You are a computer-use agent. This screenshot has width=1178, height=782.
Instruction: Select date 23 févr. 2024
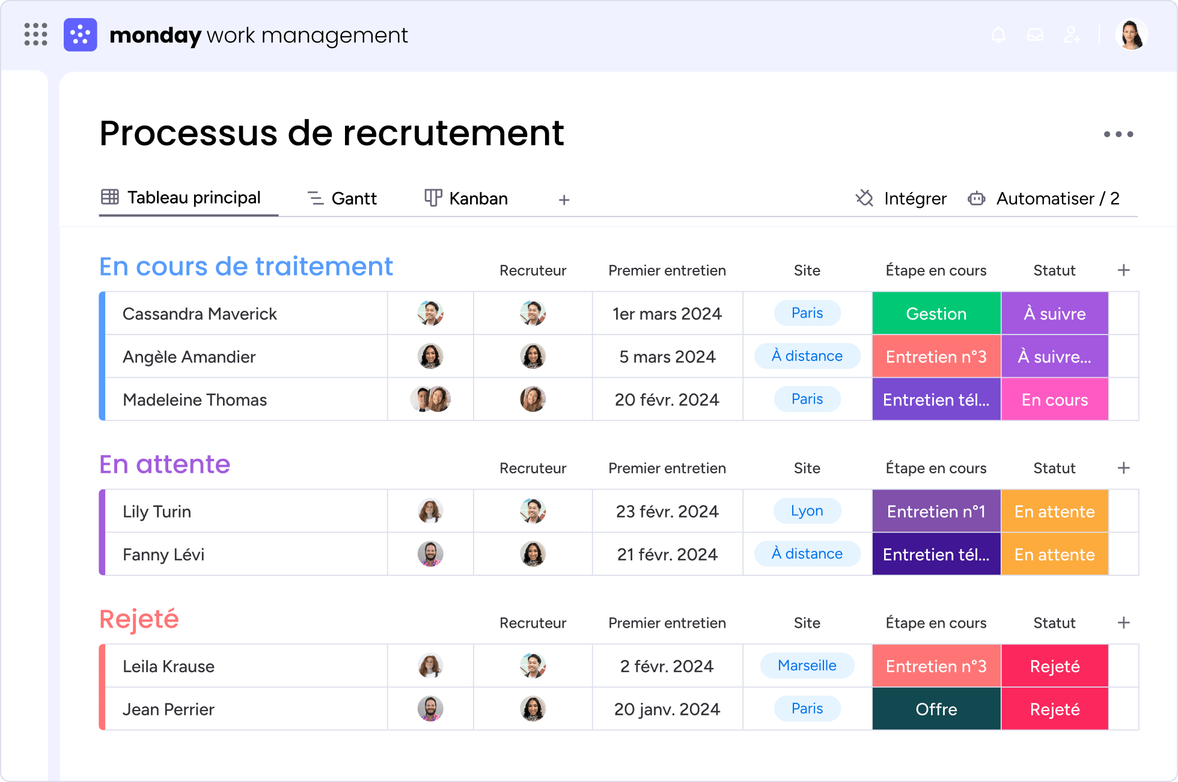pos(667,511)
